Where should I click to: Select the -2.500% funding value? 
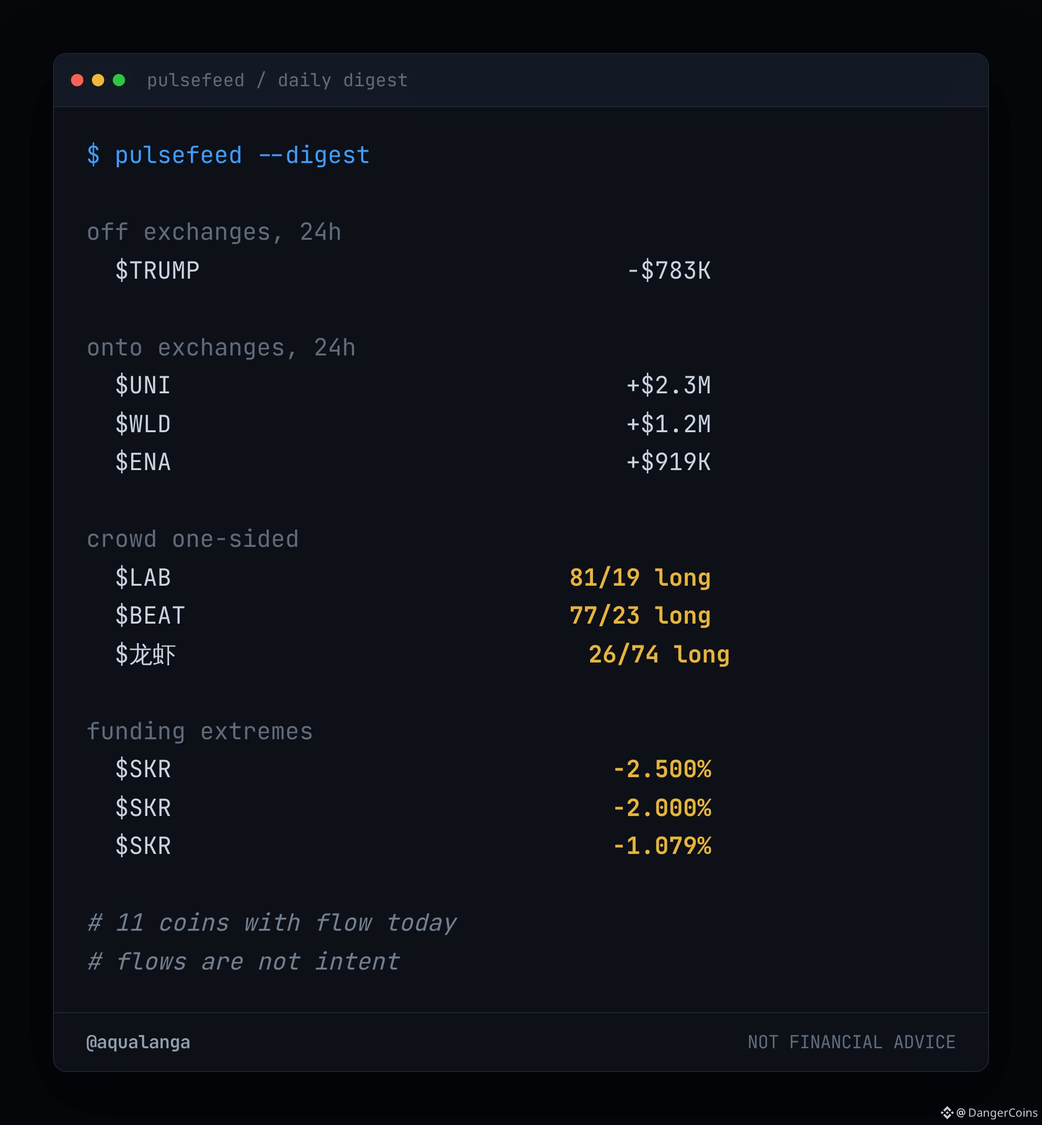coord(662,769)
